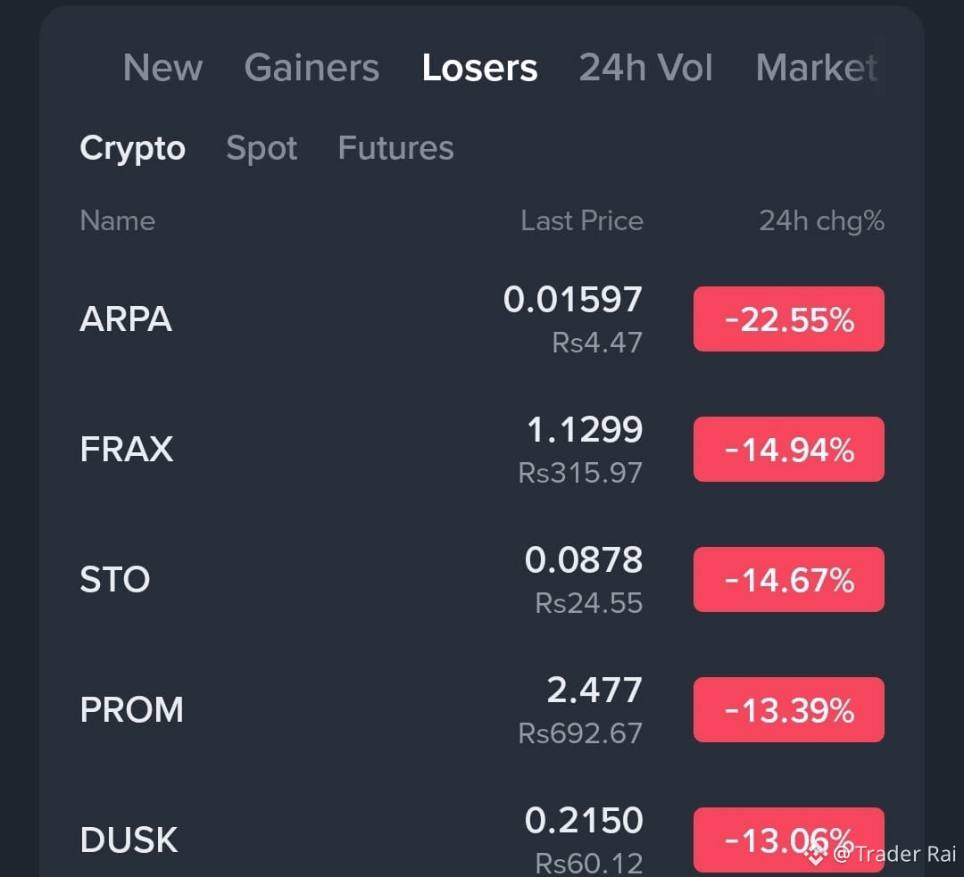Sort the list by Last Price
This screenshot has width=964, height=877.
tap(581, 220)
